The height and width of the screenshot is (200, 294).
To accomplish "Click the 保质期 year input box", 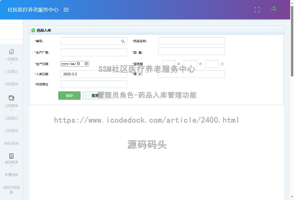I will (169, 64).
